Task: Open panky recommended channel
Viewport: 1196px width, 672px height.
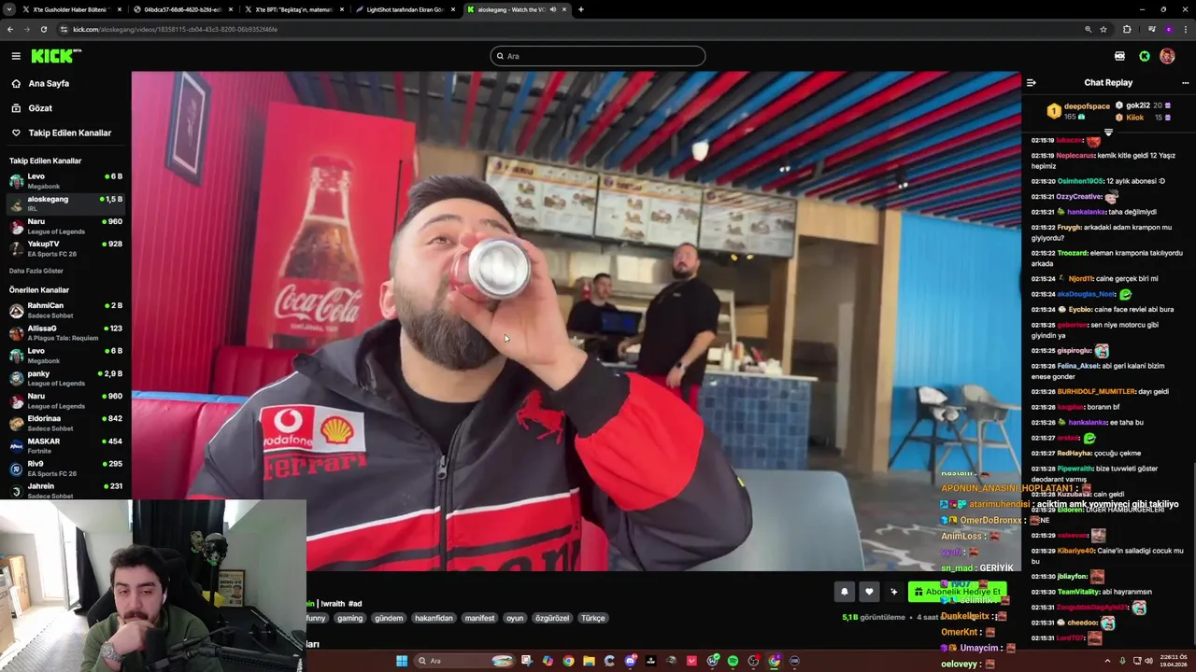Action: coord(65,377)
